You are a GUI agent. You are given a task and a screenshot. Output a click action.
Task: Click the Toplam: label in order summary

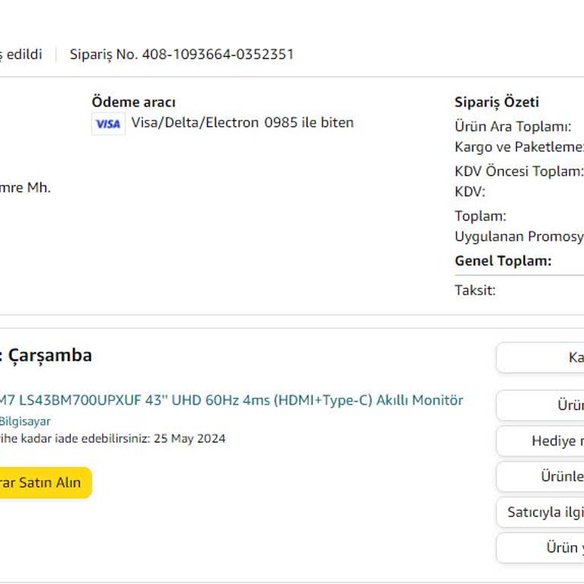pos(481,216)
